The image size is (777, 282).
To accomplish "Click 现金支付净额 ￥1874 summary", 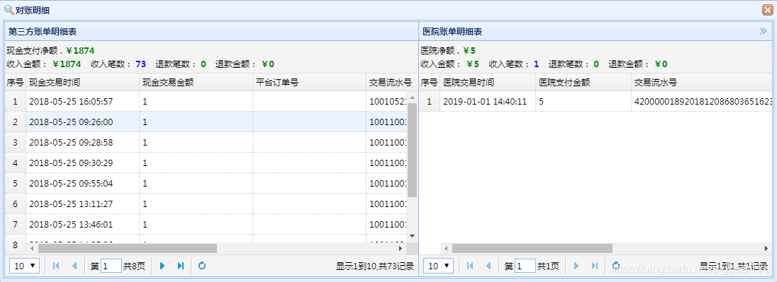I will click(x=50, y=50).
